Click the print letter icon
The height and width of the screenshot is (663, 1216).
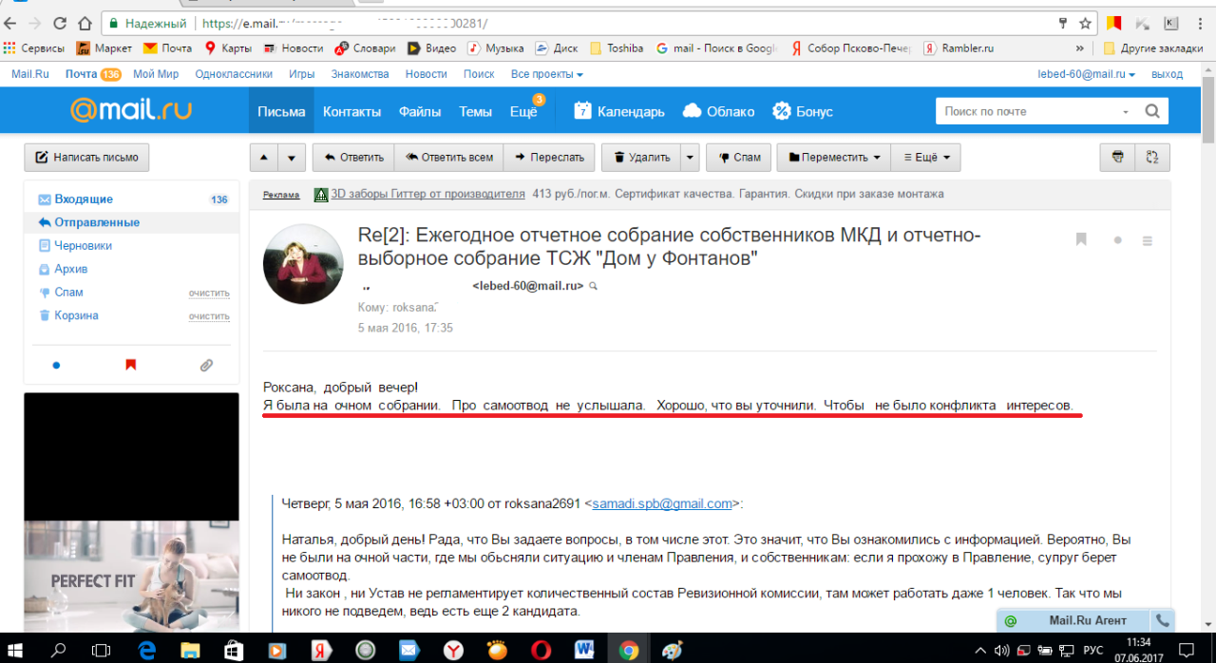pos(1117,158)
